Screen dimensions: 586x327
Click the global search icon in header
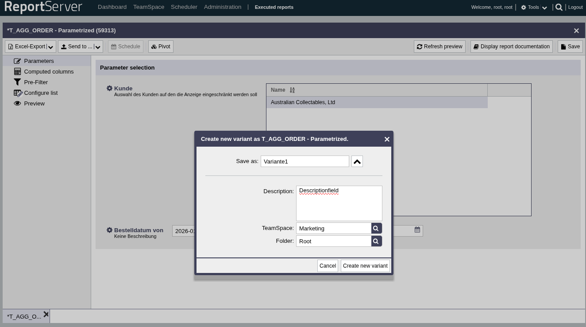[559, 7]
